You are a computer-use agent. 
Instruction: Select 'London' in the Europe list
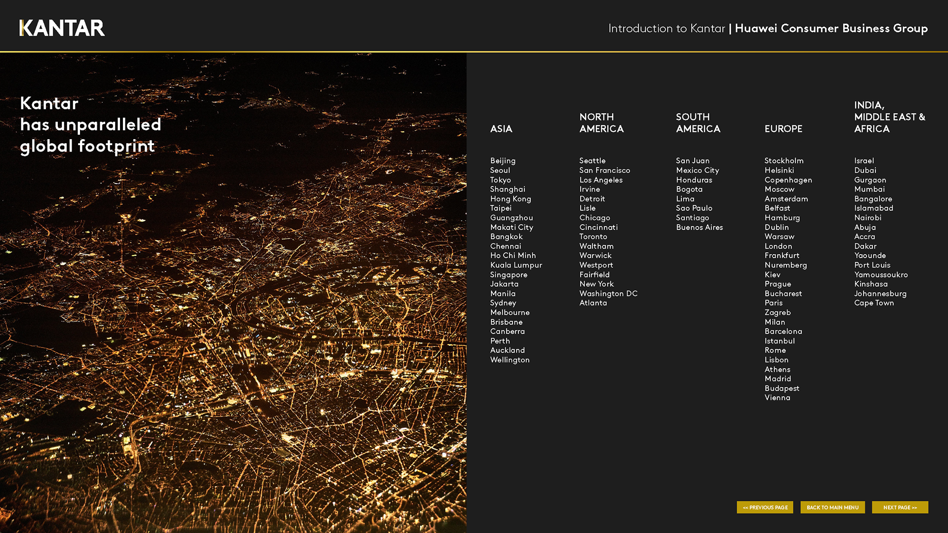click(779, 246)
